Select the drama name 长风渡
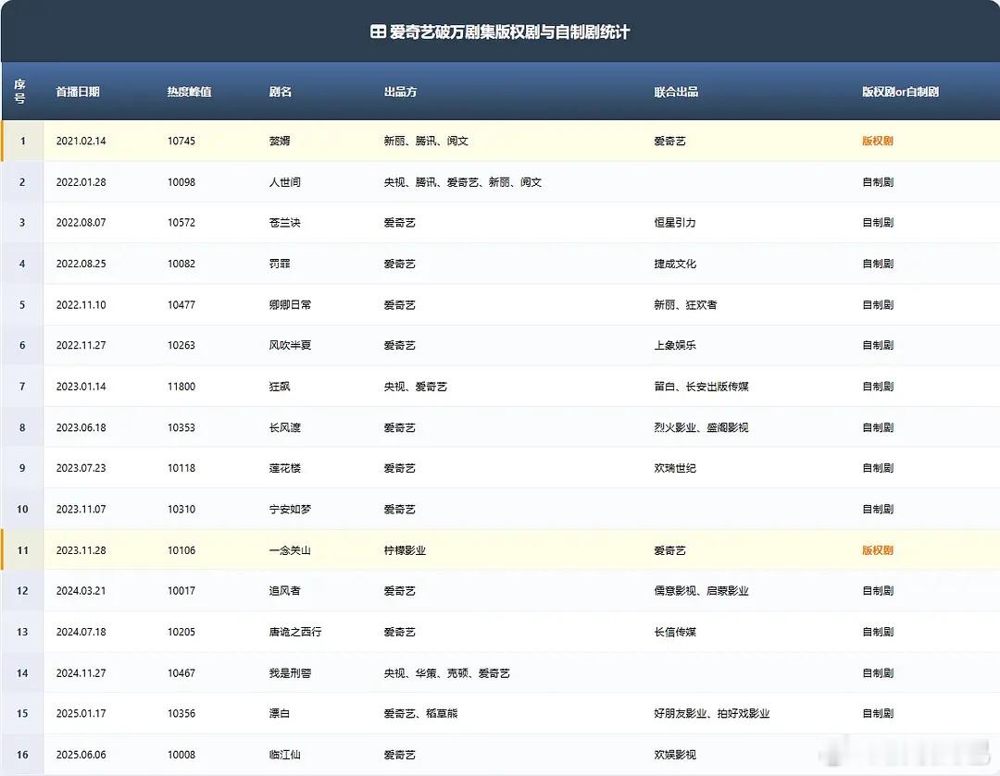 click(284, 427)
